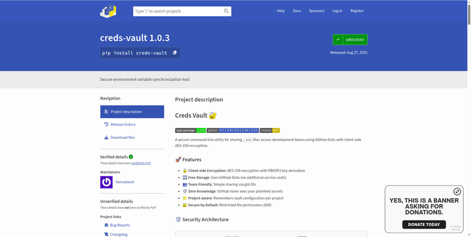Click the Features heading

(x=188, y=160)
